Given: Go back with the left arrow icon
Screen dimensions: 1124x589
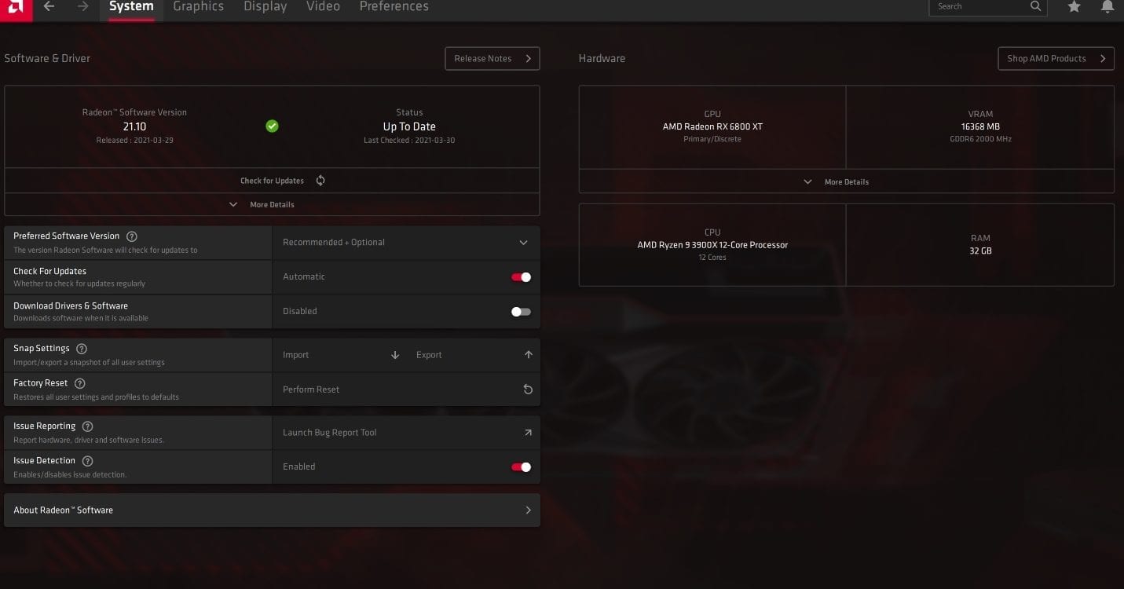Looking at the screenshot, I should point(49,7).
